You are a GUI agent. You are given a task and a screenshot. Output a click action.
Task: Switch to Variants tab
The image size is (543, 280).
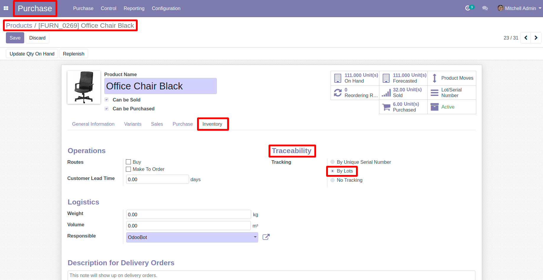pyautogui.click(x=133, y=124)
